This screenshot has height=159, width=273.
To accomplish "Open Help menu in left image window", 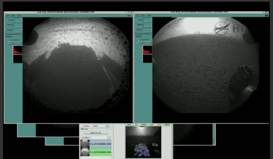I will click(x=129, y=16).
